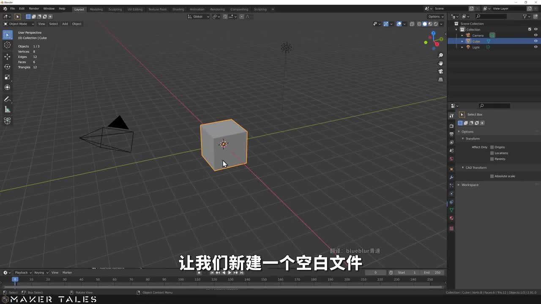Enable Affect Only Parents checkbox
The height and width of the screenshot is (304, 541).
(x=492, y=159)
